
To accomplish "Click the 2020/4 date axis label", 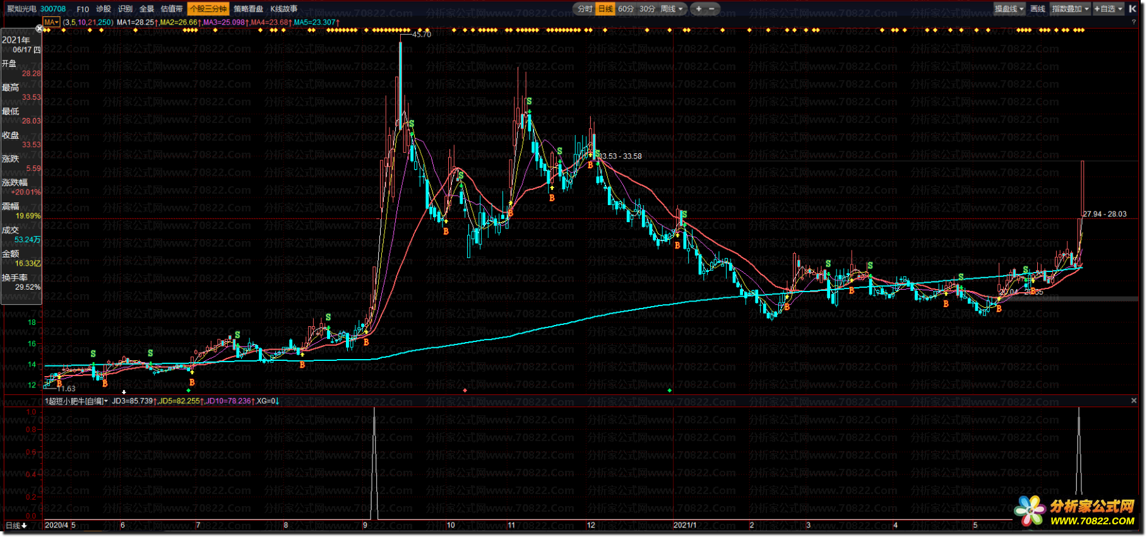I will 56,525.
